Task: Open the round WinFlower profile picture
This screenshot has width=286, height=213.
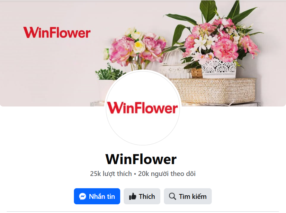Action: (143, 108)
